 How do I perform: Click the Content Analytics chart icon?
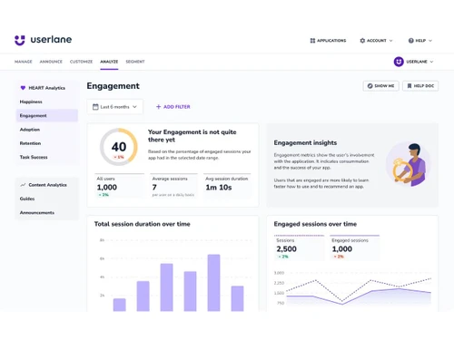pos(23,185)
